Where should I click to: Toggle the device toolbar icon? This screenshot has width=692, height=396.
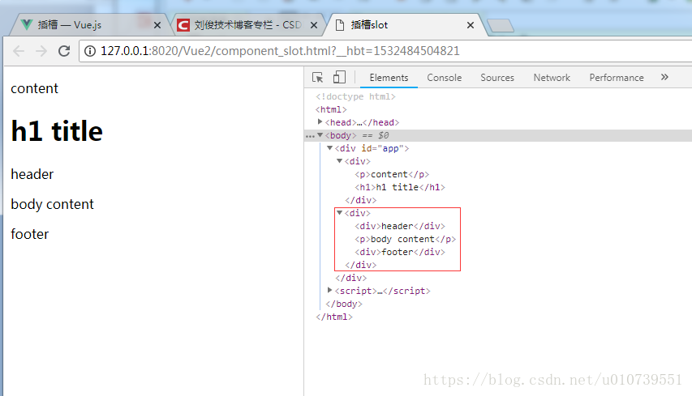point(339,78)
